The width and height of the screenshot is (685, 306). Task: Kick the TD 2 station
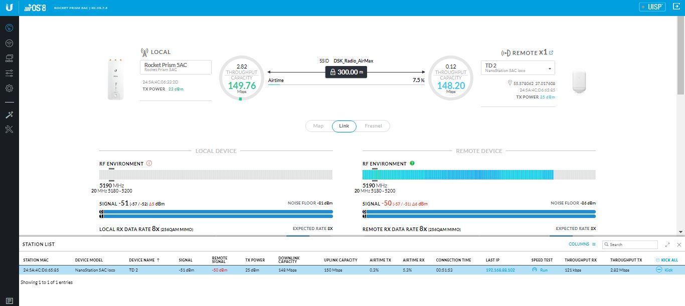pos(664,270)
